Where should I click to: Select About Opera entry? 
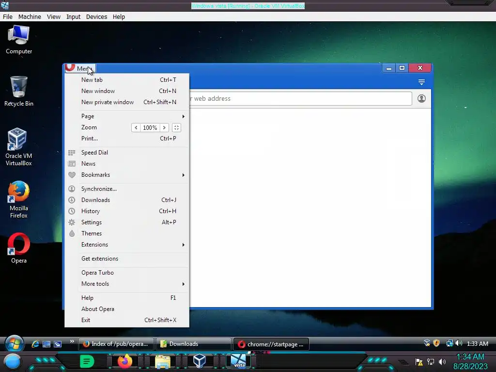click(127, 309)
